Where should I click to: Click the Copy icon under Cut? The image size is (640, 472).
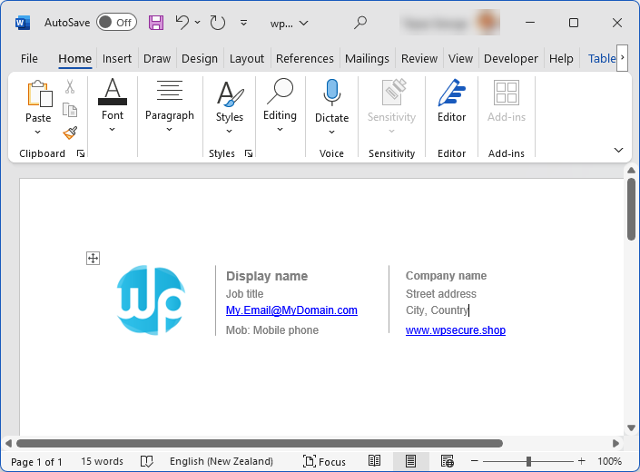[x=70, y=110]
